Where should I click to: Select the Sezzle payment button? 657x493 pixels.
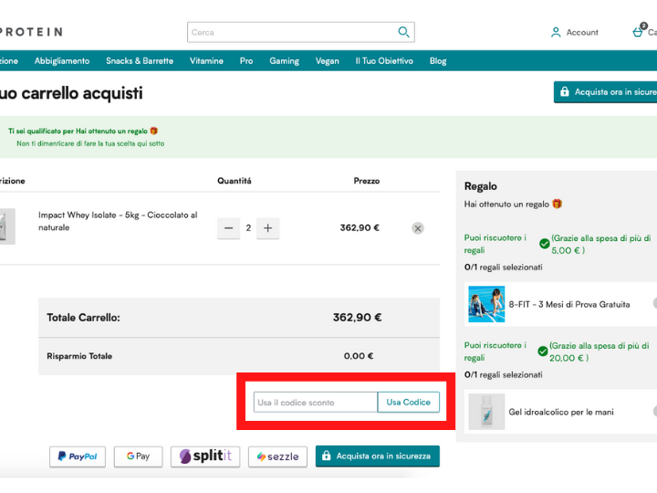pos(277,456)
